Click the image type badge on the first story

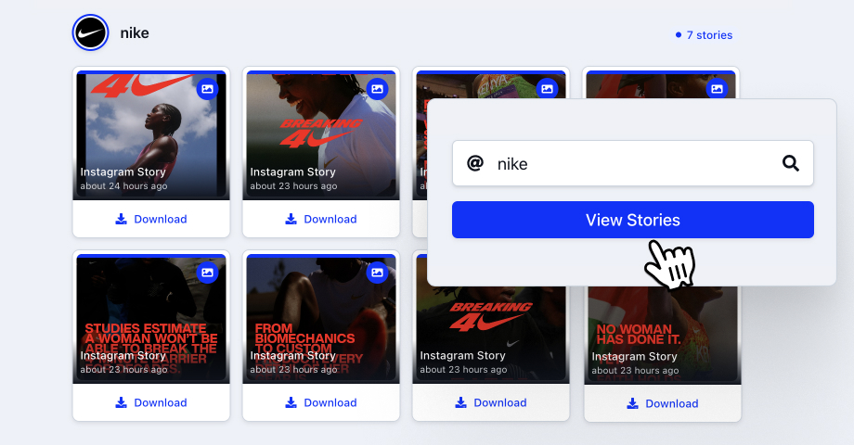(x=208, y=89)
